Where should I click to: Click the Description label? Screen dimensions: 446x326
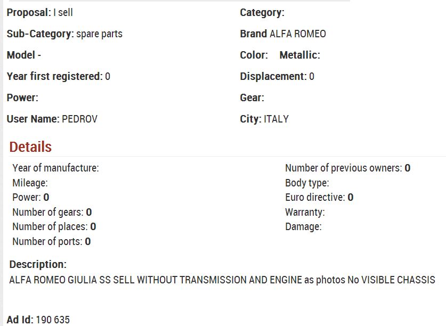(x=38, y=264)
